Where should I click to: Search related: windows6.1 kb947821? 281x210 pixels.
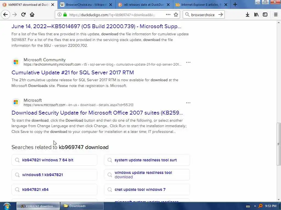54,175
